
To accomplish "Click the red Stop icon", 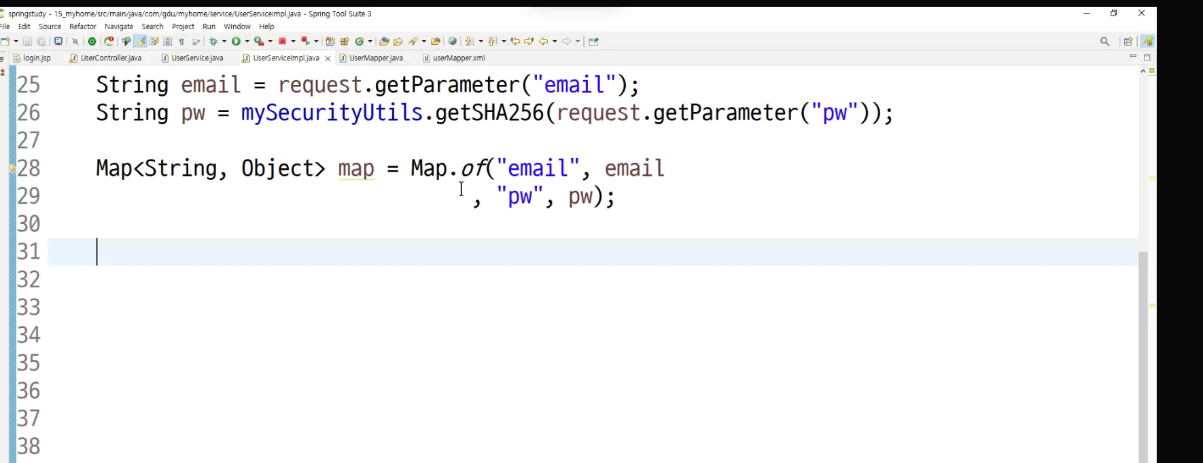I will point(282,41).
